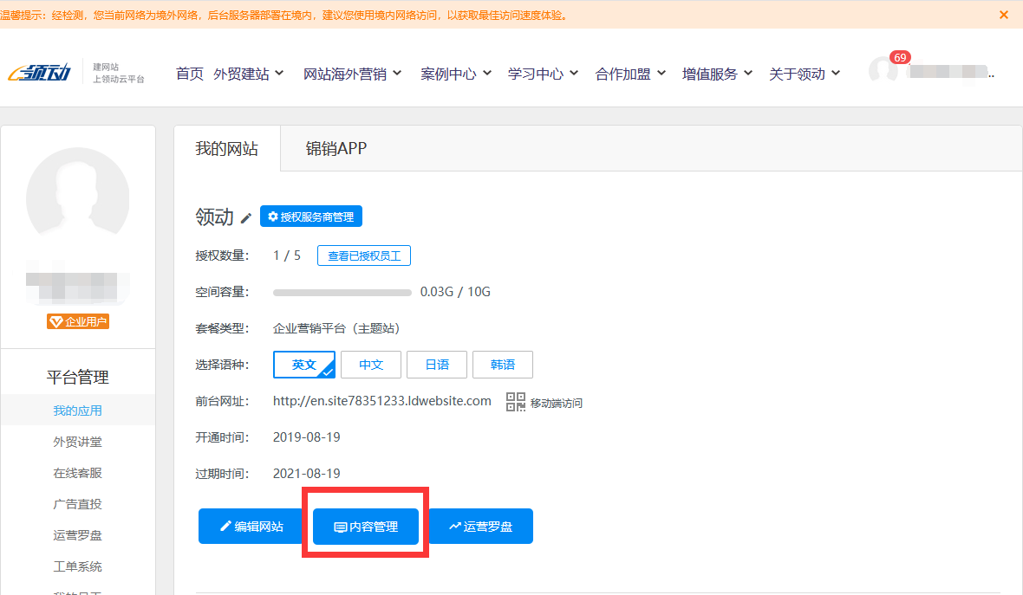Click the storage capacity progress bar
The height and width of the screenshot is (595, 1023).
pos(342,292)
